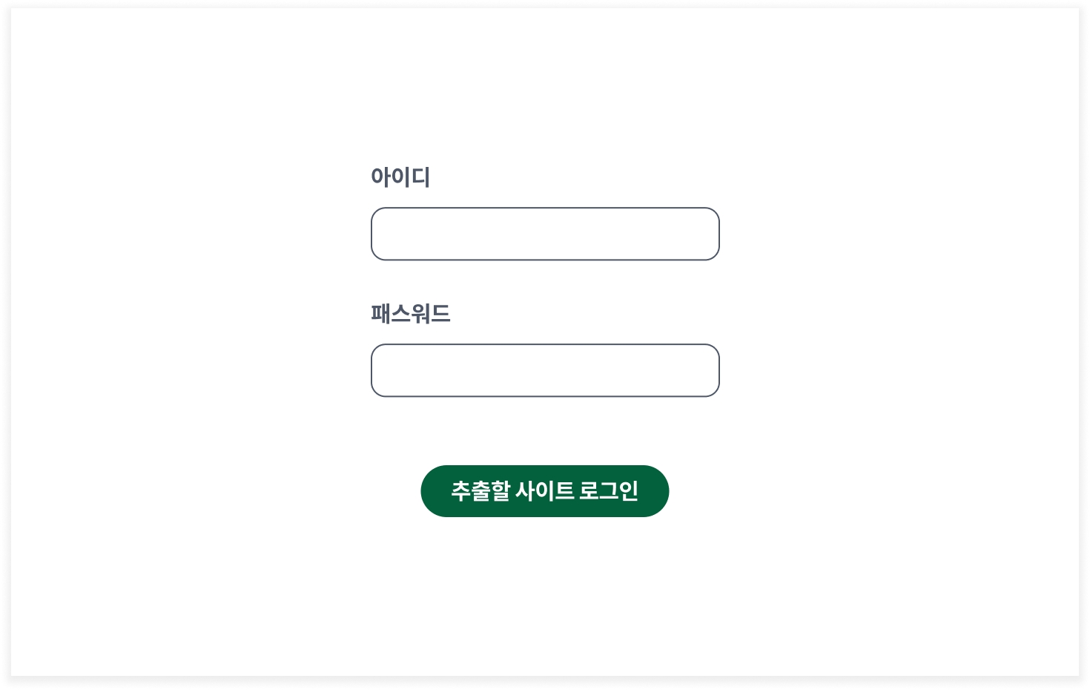Screen dimensions: 1090x690
Task: Click the 아이디 input field
Action: pyautogui.click(x=545, y=234)
